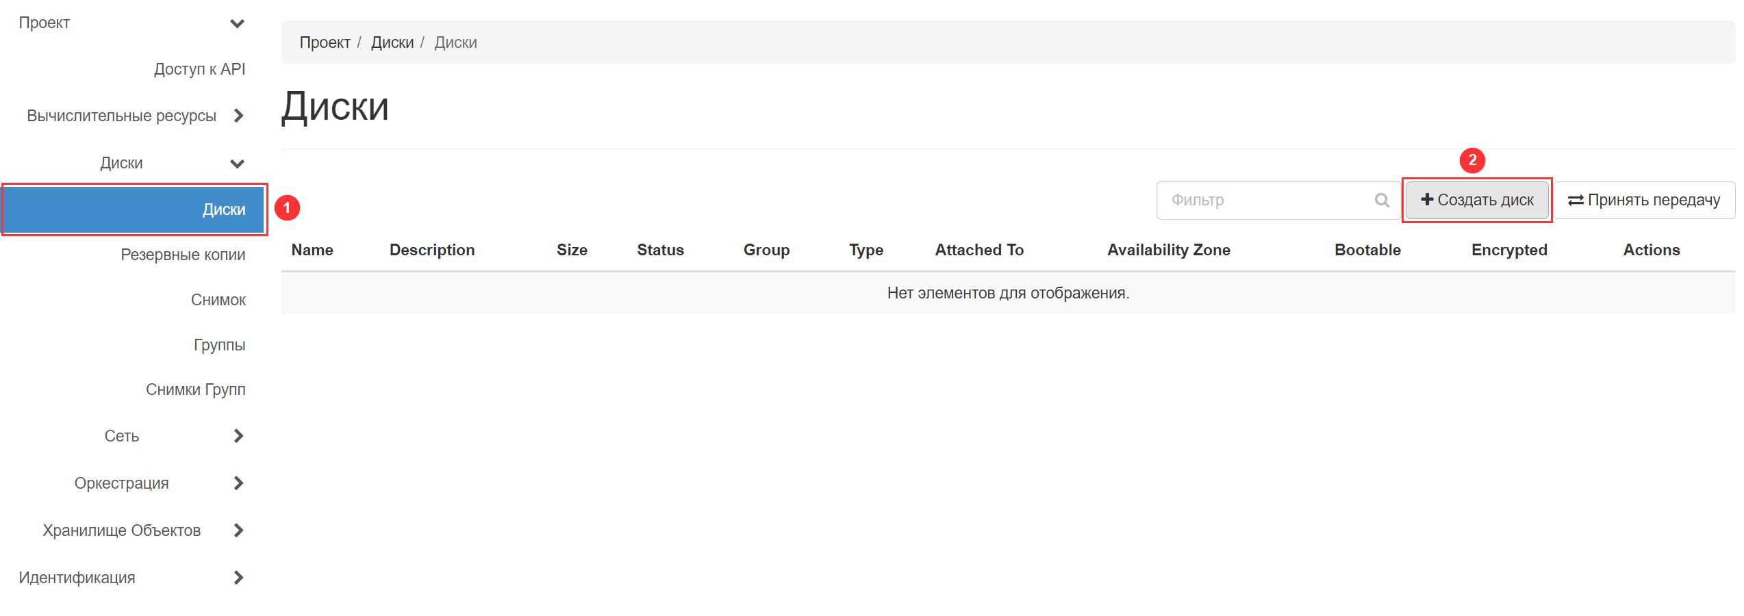1744x616 pixels.
Task: Collapse the Проект section chevron
Action: pos(237,23)
